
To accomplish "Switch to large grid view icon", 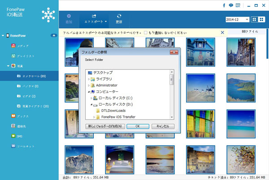I will (254, 20).
